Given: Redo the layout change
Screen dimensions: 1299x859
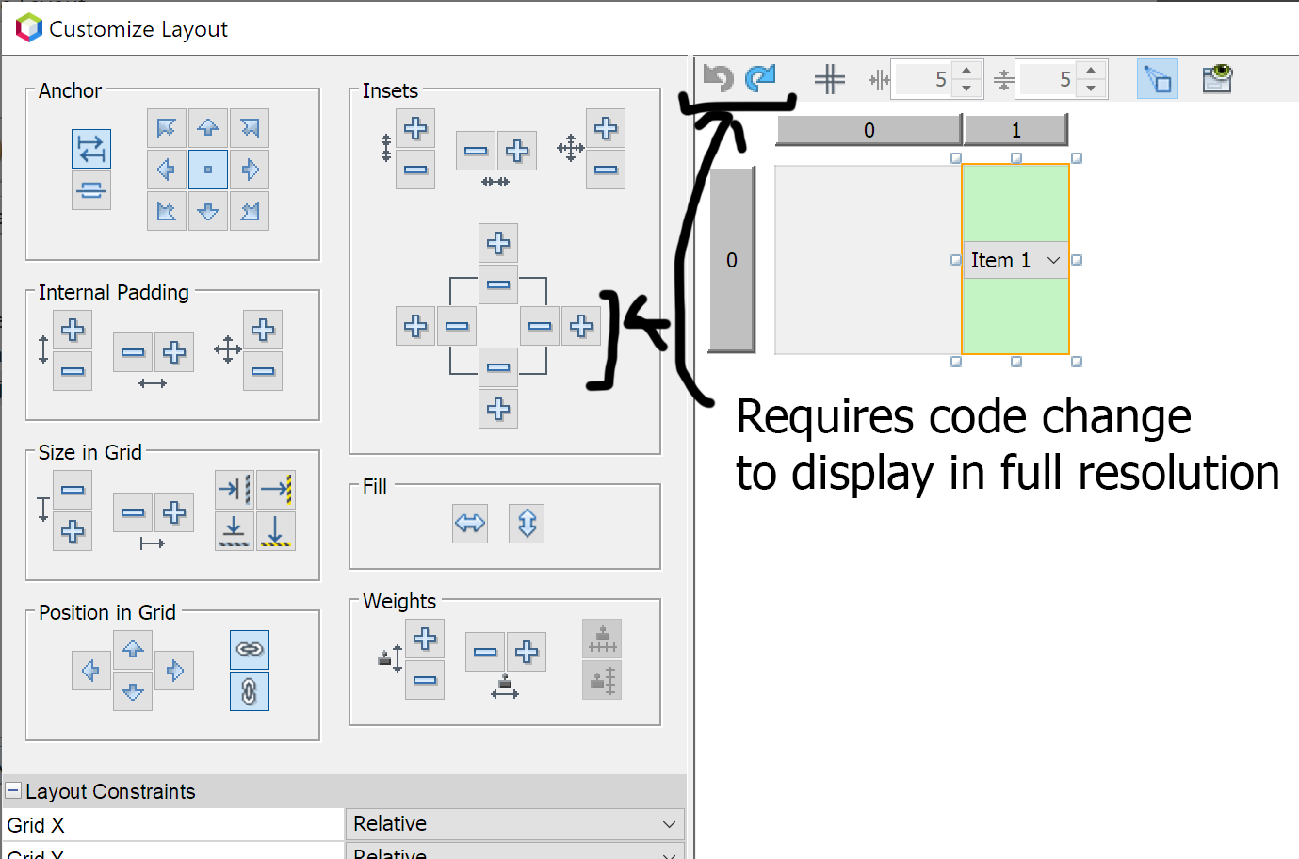Looking at the screenshot, I should (x=759, y=78).
